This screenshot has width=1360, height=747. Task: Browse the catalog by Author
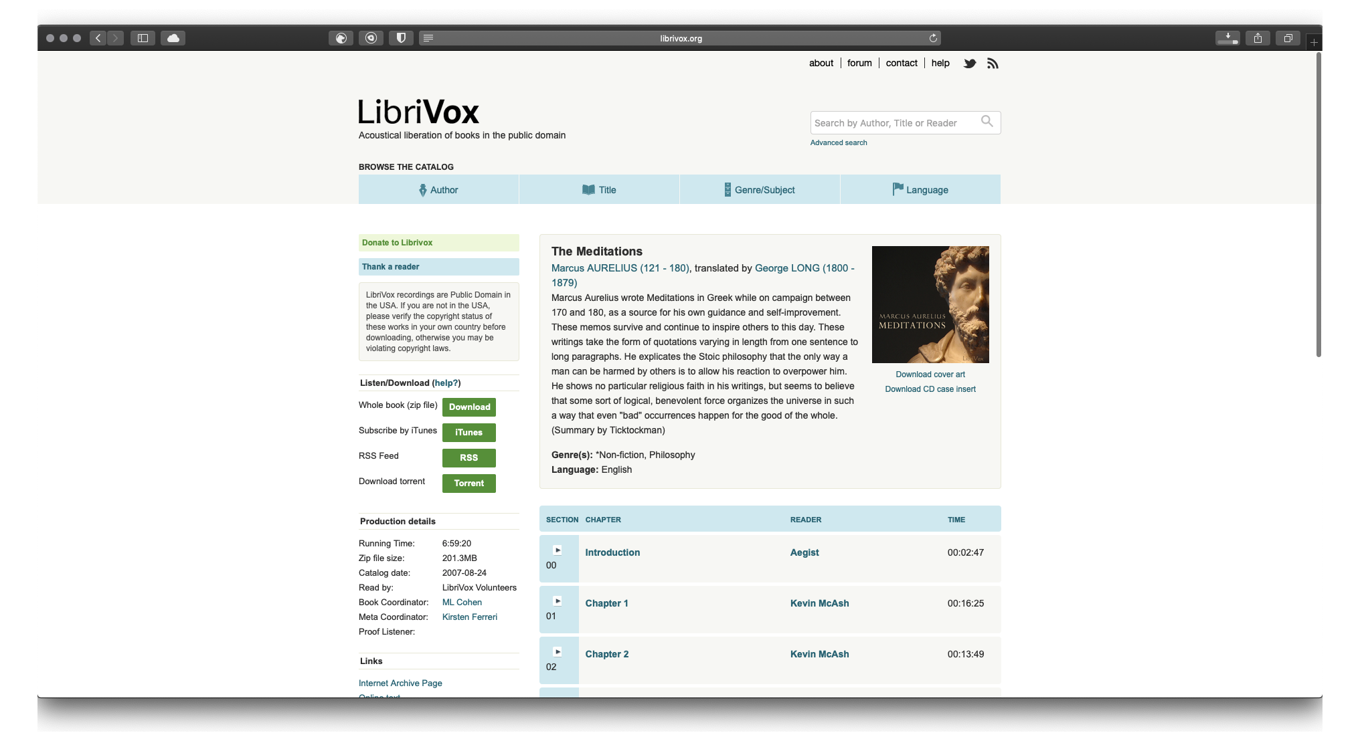(x=438, y=190)
